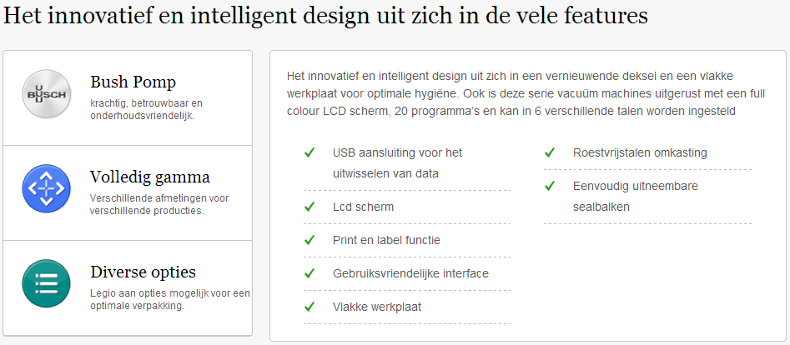790x345 pixels.
Task: Open the Bush Pomp tab heading
Action: 133,82
